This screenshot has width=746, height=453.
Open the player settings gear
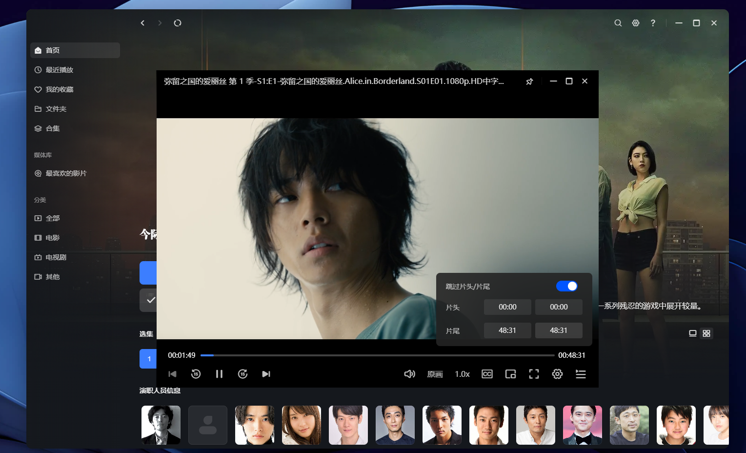557,374
